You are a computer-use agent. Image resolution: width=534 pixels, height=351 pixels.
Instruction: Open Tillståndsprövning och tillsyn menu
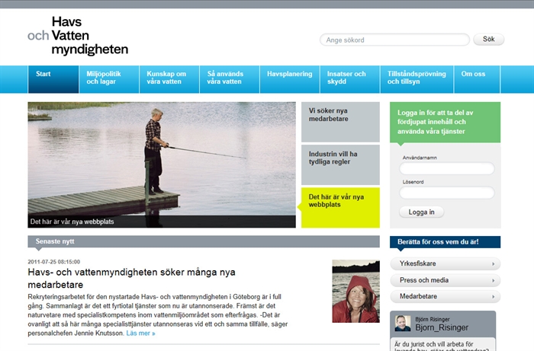pyautogui.click(x=417, y=79)
